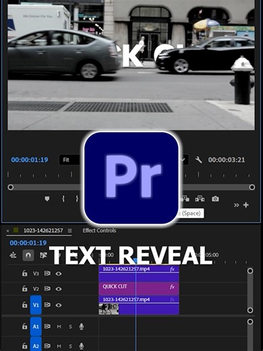Image resolution: width=263 pixels, height=351 pixels.
Task: Select the QUICK CUT text clip on V2
Action: point(139,289)
